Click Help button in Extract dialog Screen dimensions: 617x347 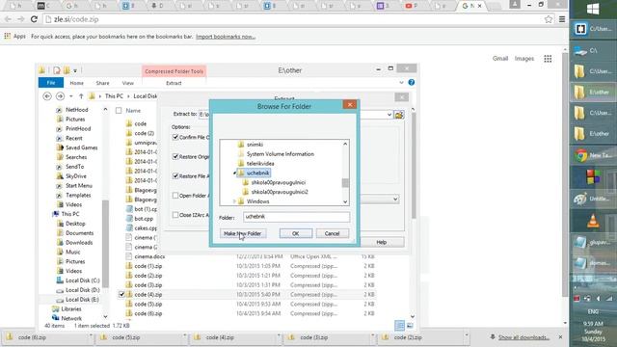(382, 242)
